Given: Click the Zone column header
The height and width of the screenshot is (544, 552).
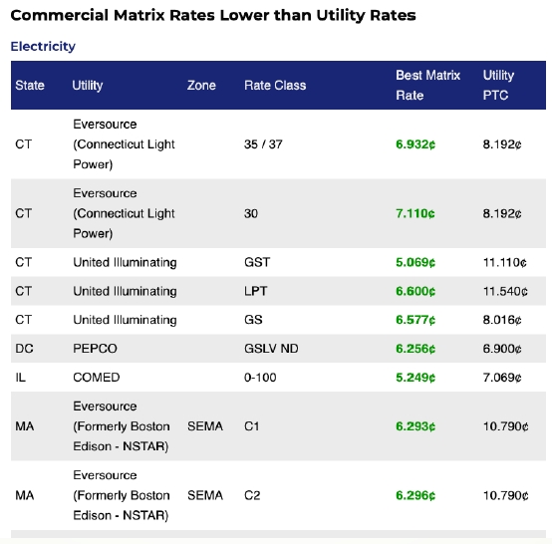Looking at the screenshot, I should (x=201, y=86).
